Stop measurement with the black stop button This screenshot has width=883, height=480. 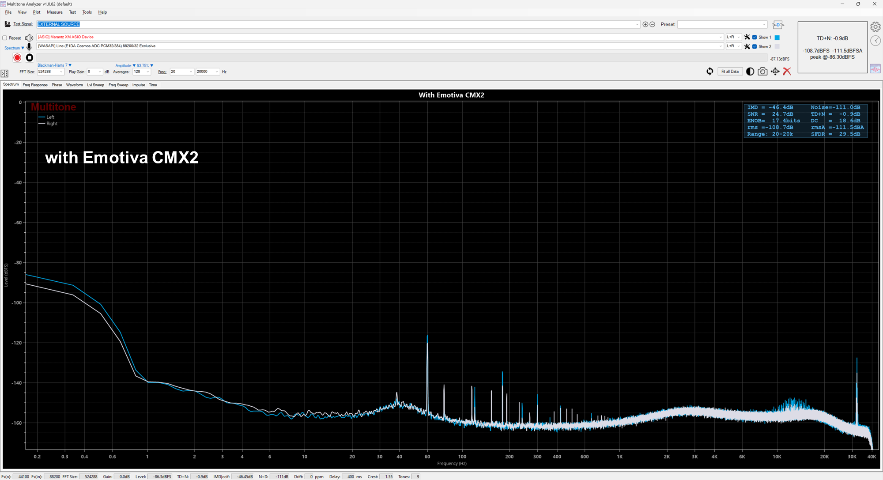point(30,57)
